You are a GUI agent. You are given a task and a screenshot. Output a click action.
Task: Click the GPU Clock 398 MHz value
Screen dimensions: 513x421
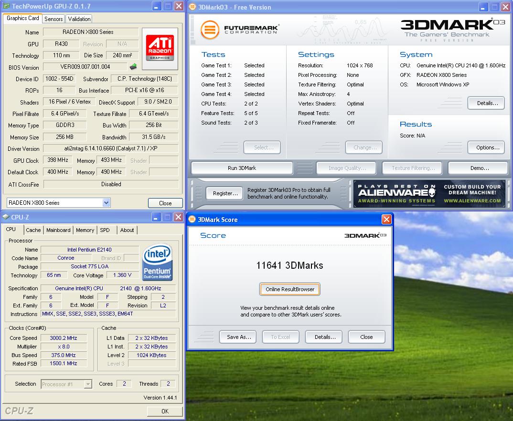tap(58, 160)
